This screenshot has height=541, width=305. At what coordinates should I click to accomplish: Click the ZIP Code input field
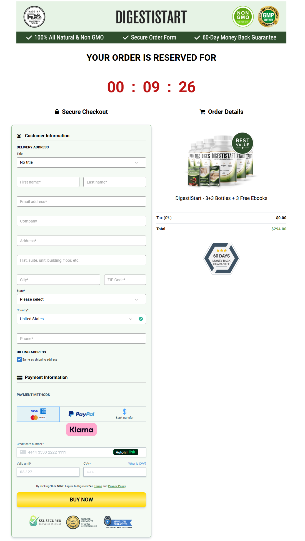click(125, 280)
